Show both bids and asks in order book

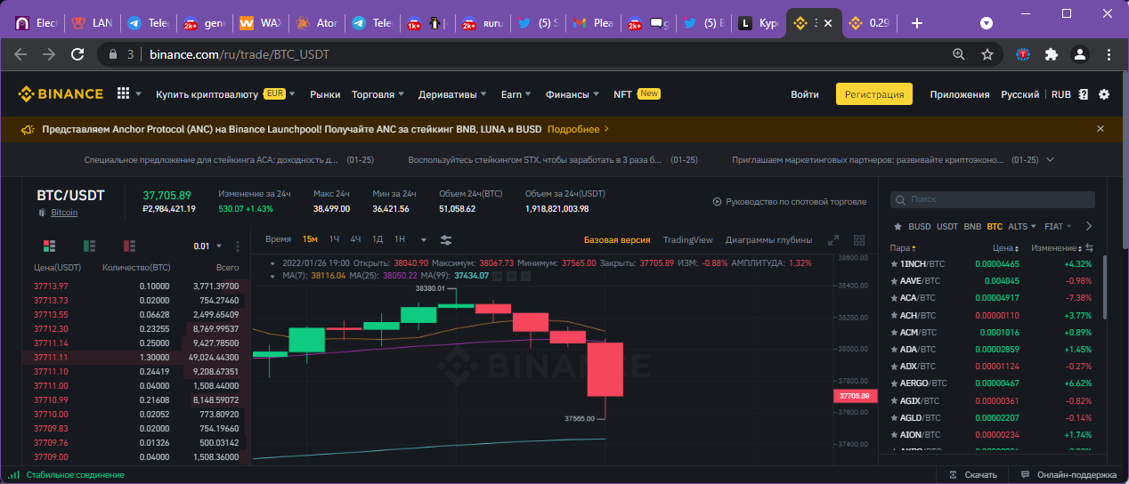[x=49, y=246]
